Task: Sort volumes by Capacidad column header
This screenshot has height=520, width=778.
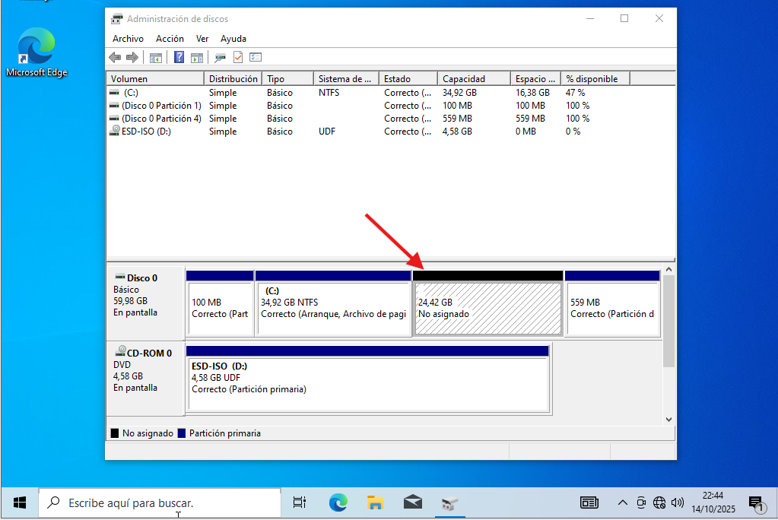Action: point(473,79)
